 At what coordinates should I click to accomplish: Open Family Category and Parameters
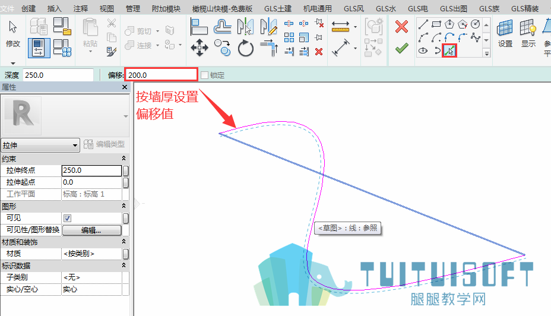62,26
